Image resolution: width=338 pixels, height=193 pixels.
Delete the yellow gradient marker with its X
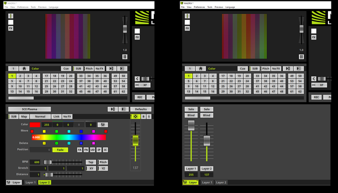44,143
